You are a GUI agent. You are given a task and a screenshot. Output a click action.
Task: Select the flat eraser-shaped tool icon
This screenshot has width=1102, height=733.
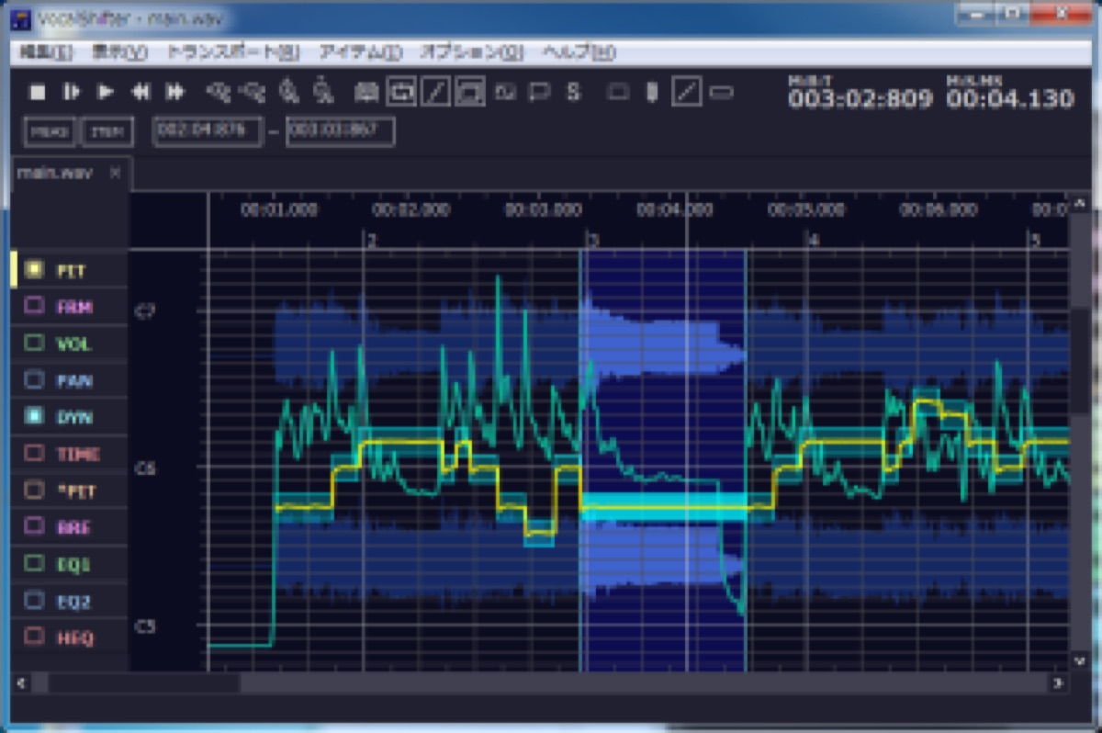(x=722, y=92)
